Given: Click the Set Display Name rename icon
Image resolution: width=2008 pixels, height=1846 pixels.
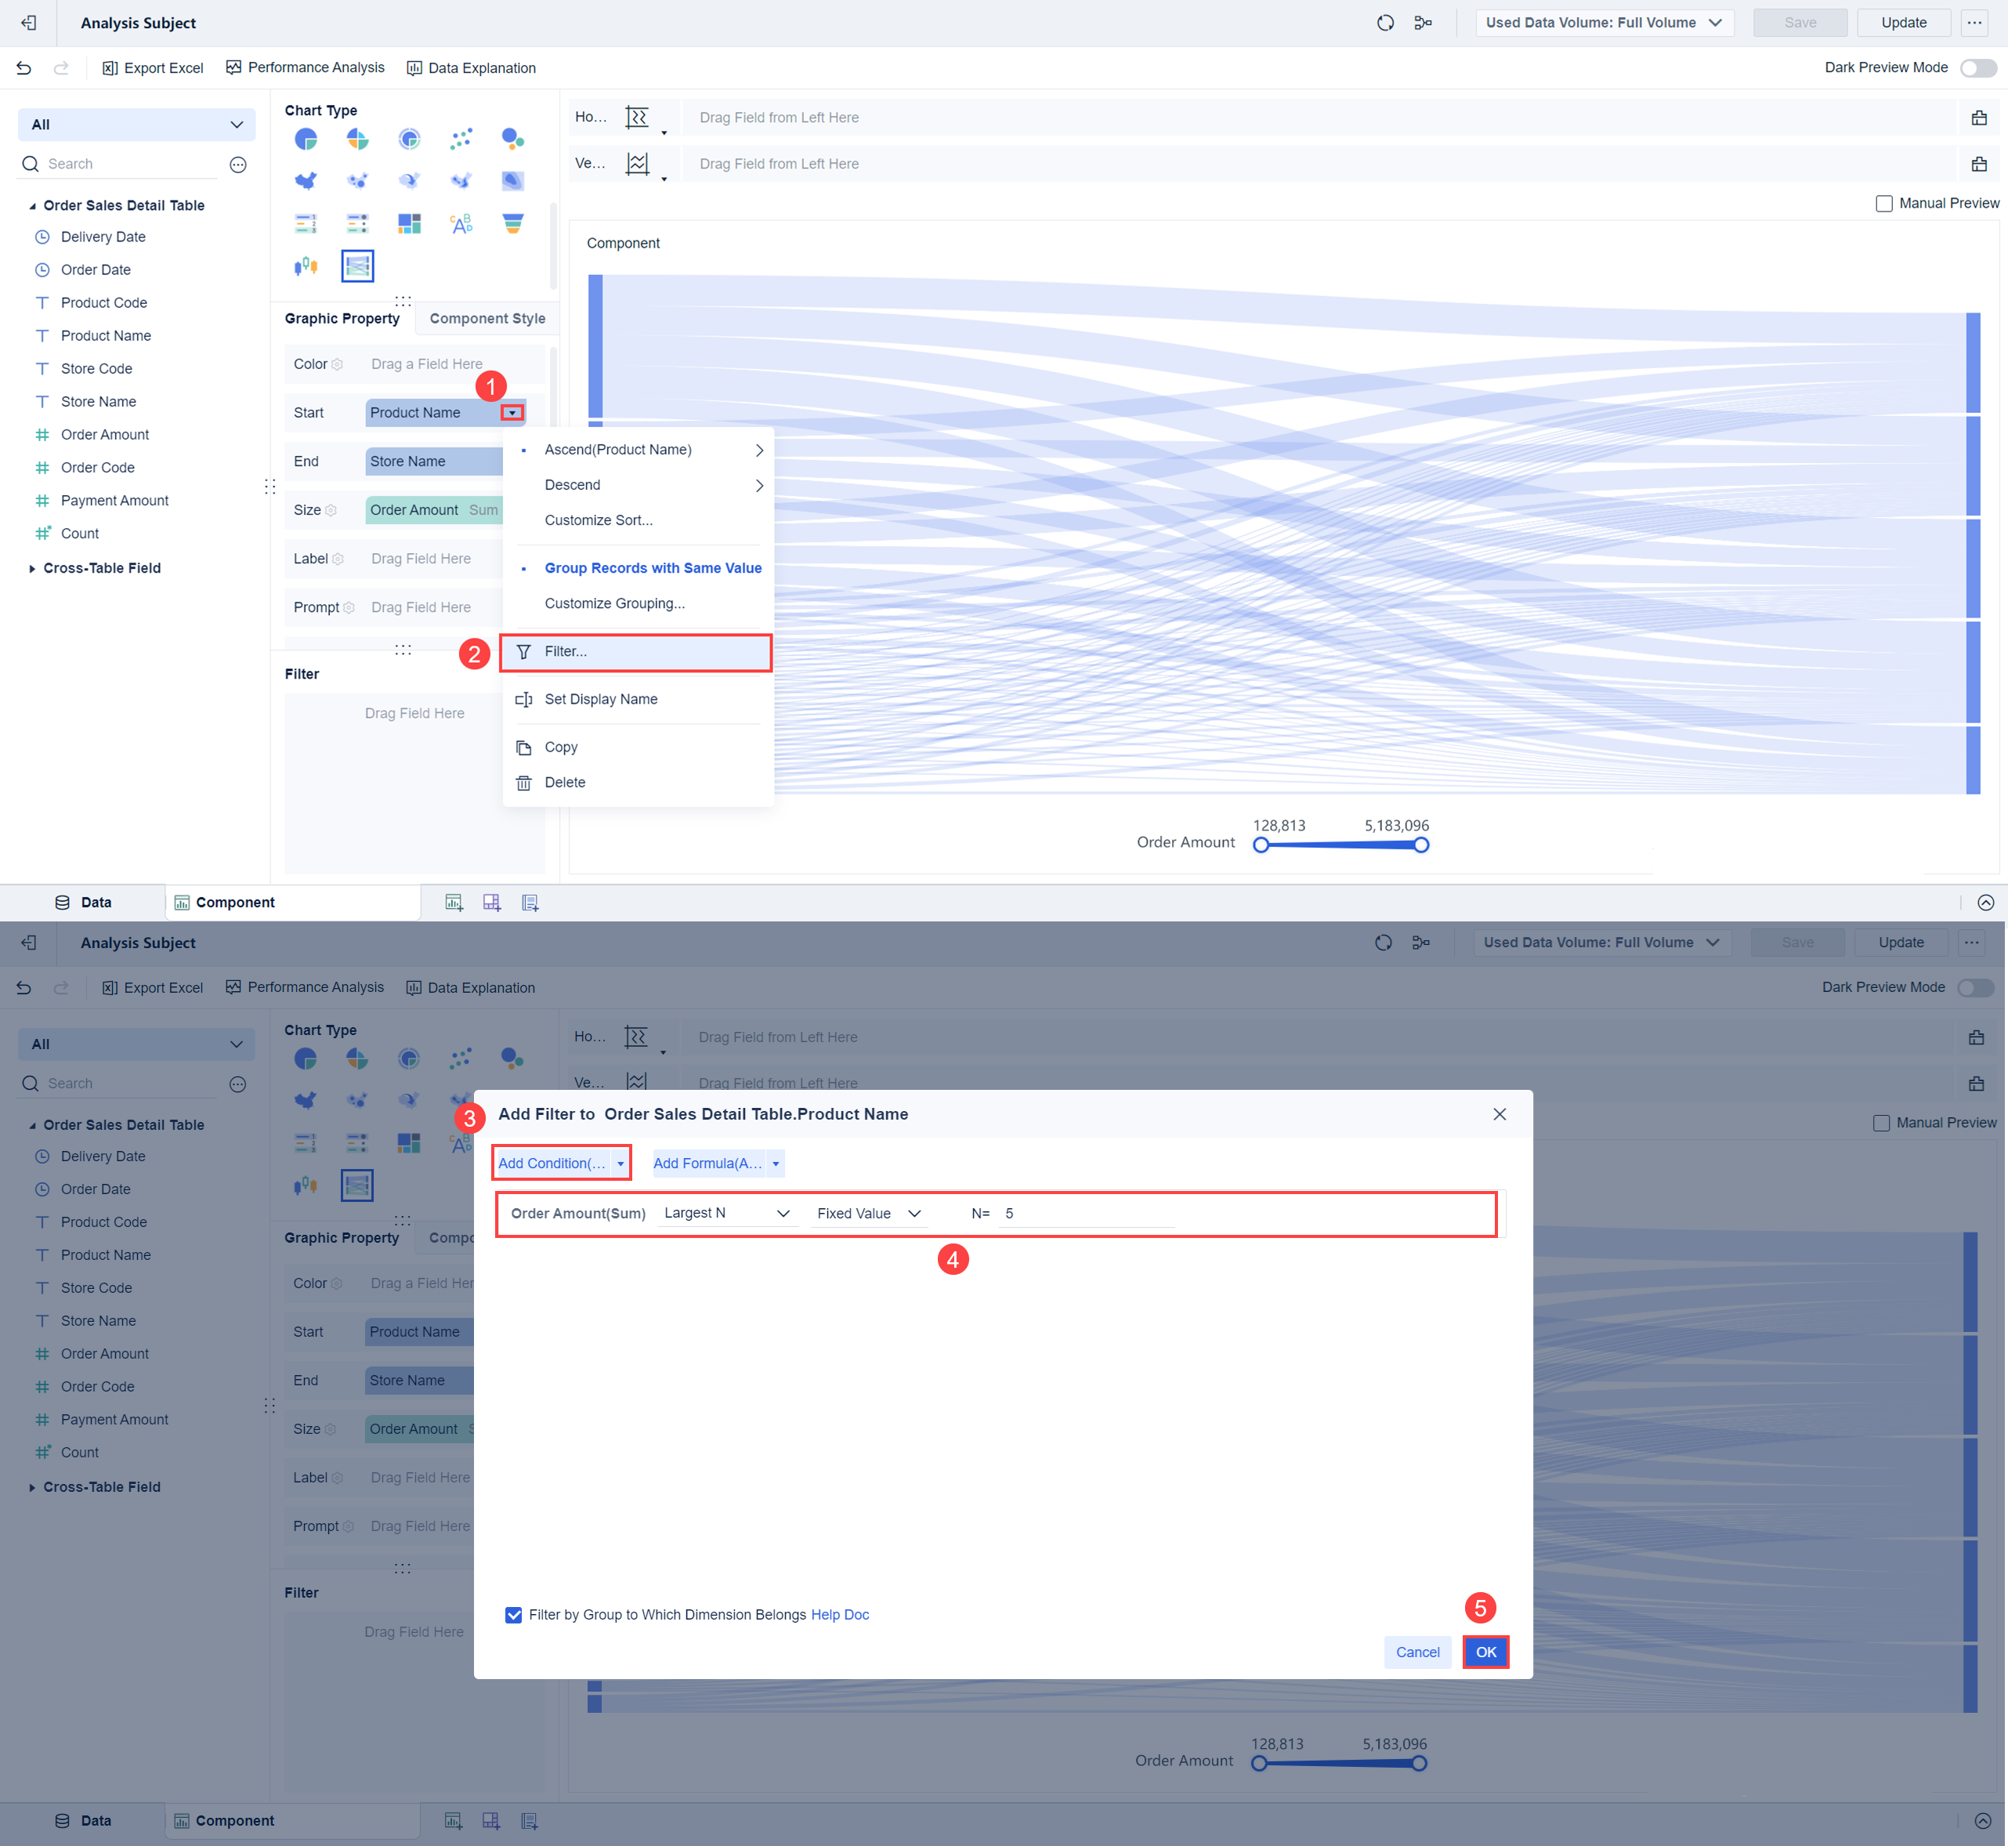Looking at the screenshot, I should click(523, 700).
